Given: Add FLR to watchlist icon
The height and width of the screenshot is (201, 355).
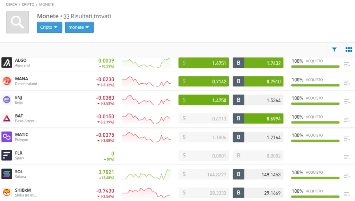Looking at the screenshot, I should 347,157.
